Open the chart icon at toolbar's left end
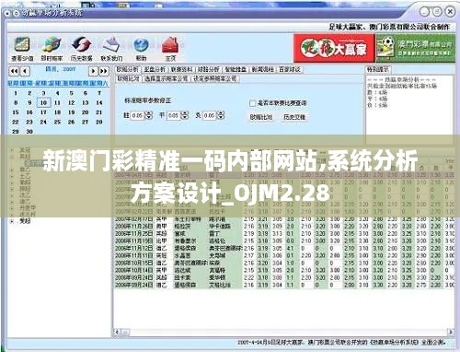Viewport: 460px width, 352px height. tap(22, 45)
